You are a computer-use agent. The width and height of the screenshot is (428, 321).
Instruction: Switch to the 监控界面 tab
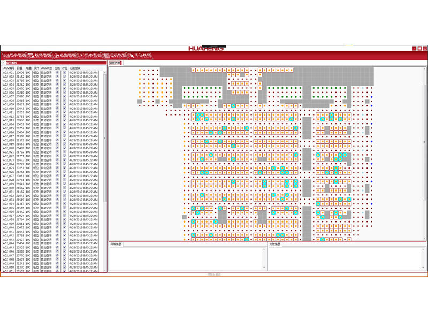point(115,63)
